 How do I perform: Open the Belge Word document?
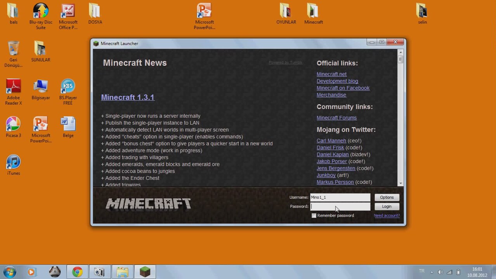(68, 127)
